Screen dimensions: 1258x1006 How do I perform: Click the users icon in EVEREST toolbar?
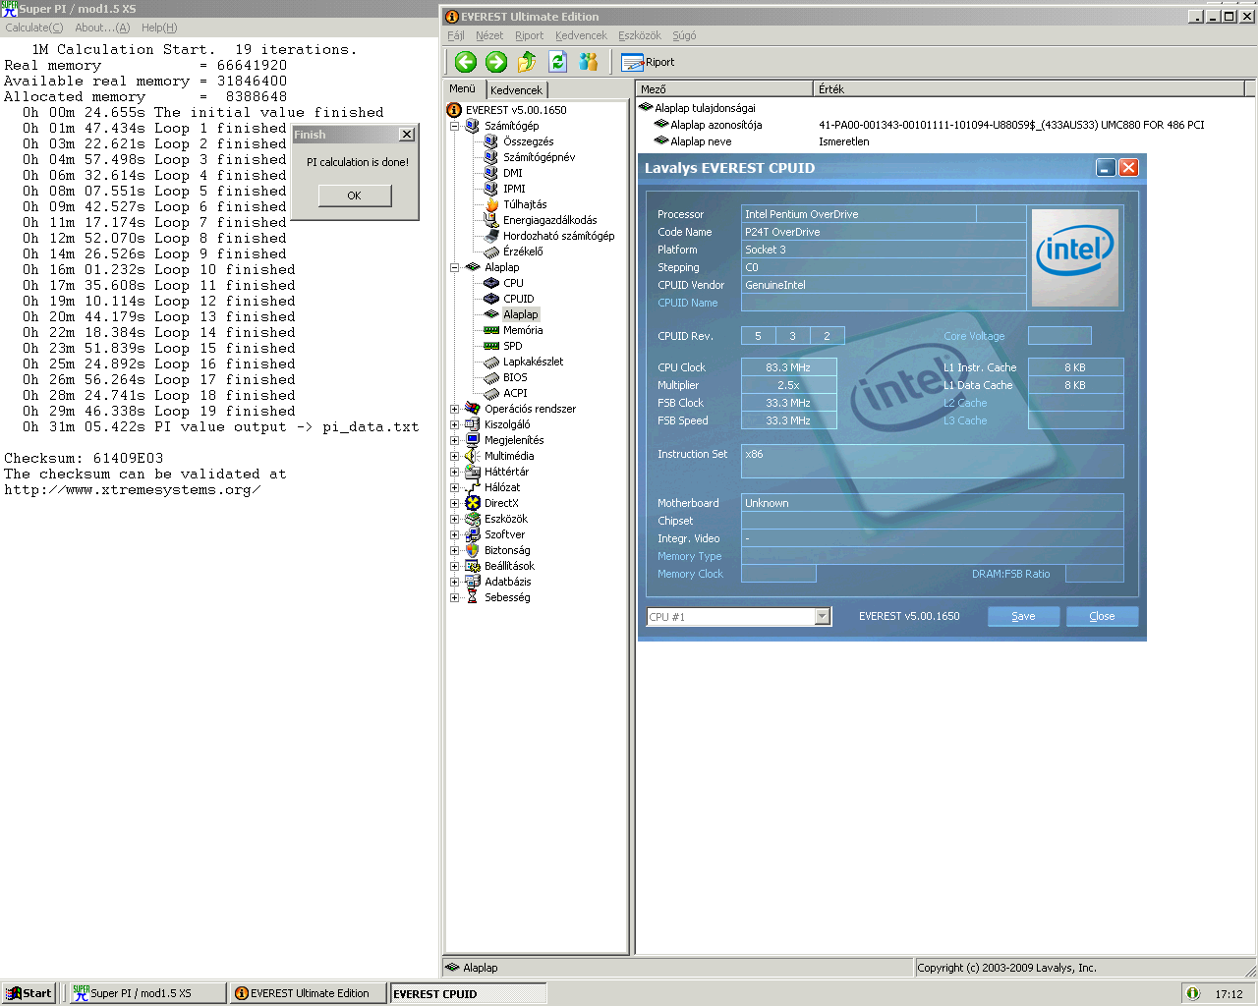click(589, 62)
